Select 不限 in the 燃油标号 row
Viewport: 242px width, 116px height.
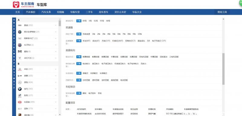(79, 21)
